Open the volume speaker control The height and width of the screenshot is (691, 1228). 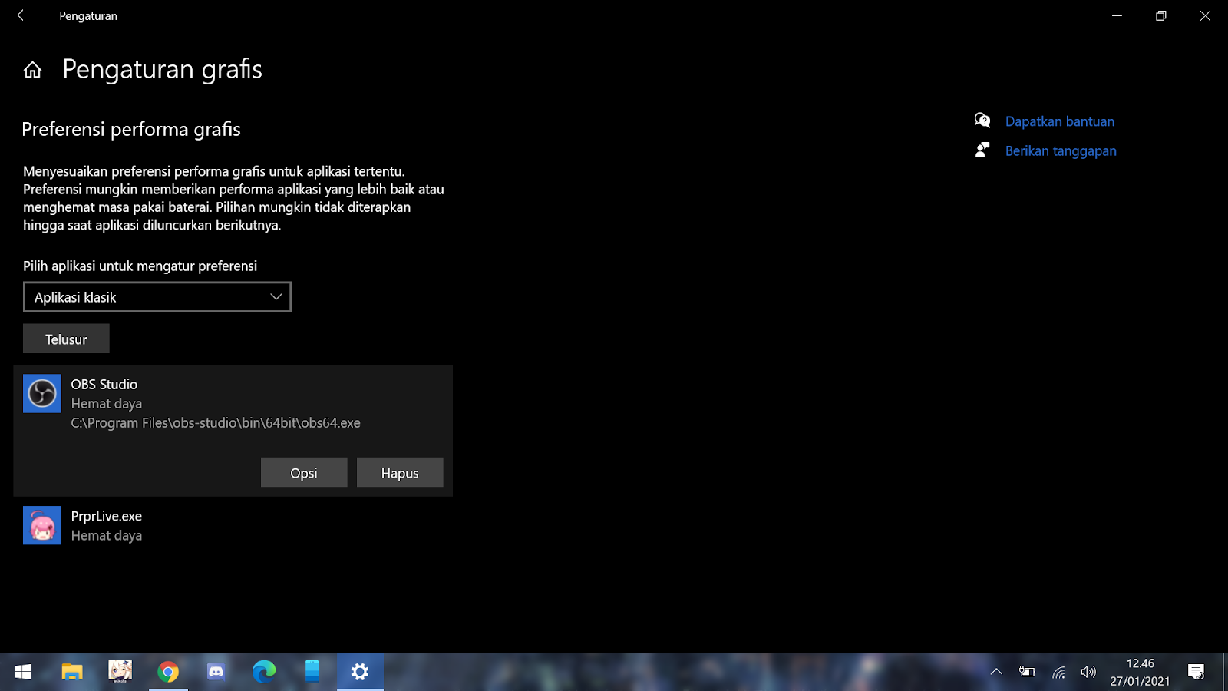(1088, 673)
